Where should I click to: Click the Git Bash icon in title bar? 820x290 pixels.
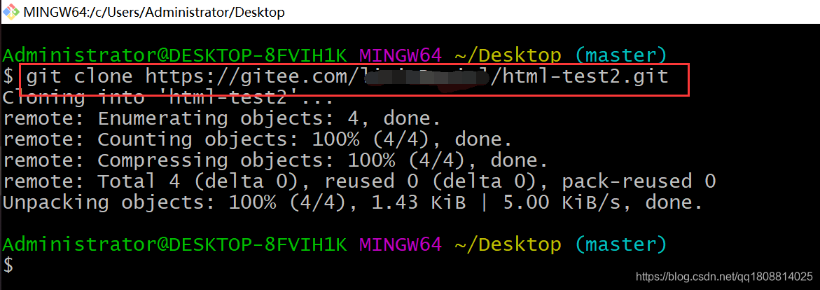[11, 11]
